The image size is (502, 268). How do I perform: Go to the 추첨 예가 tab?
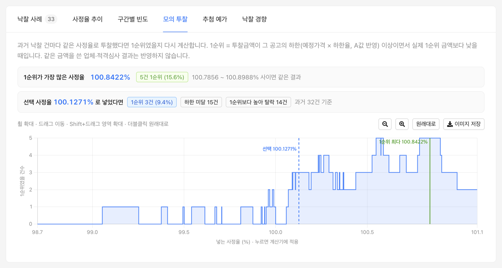point(215,19)
